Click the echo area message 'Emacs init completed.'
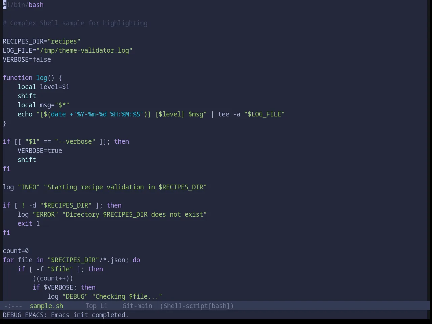The height and width of the screenshot is (324, 432). click(x=90, y=315)
